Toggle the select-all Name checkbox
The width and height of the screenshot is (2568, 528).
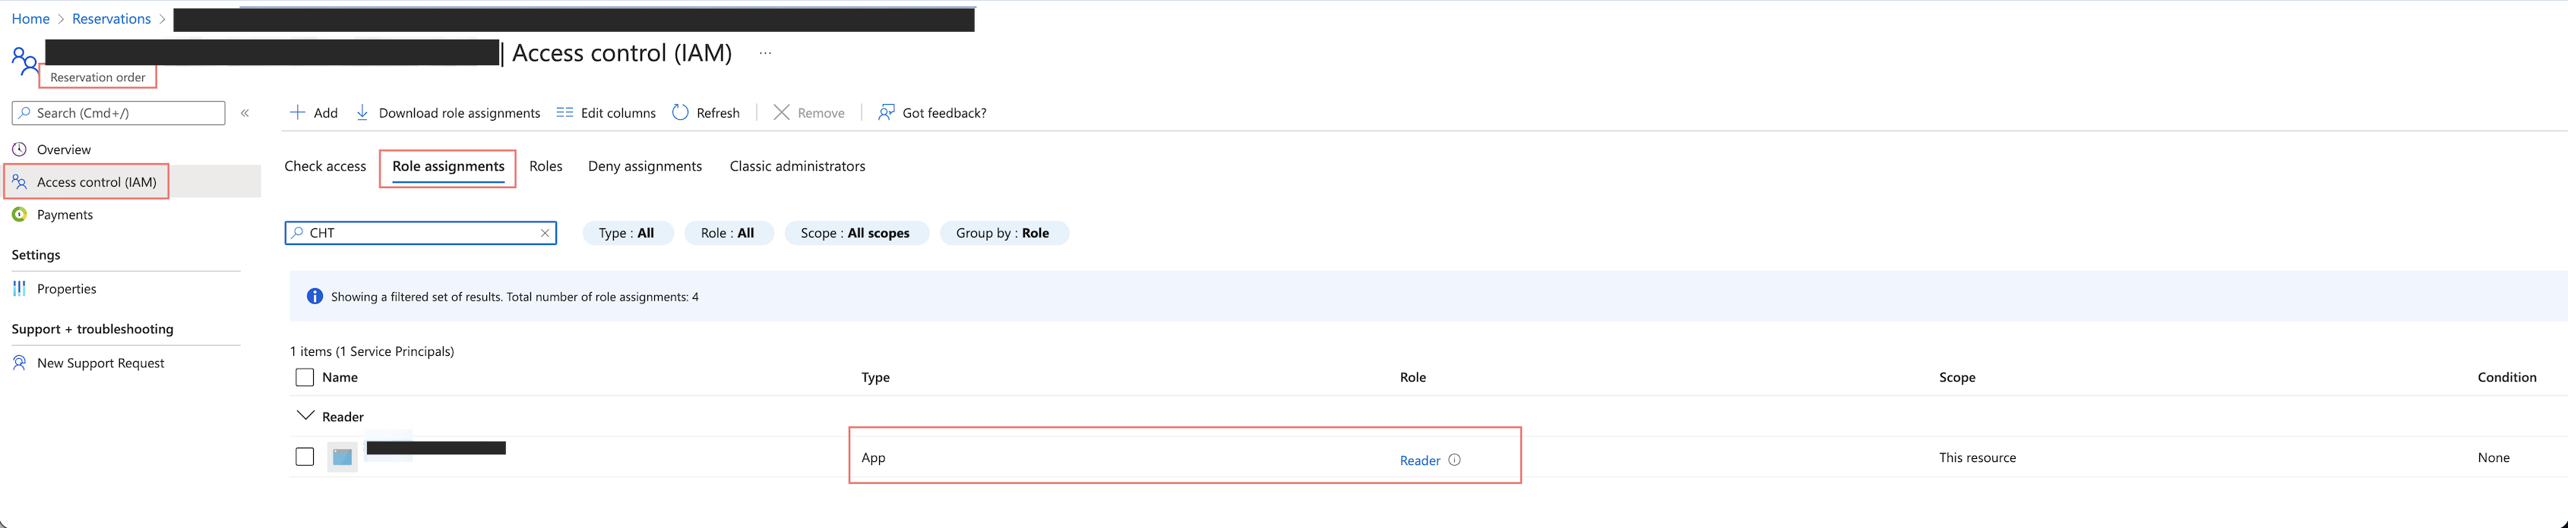tap(305, 378)
